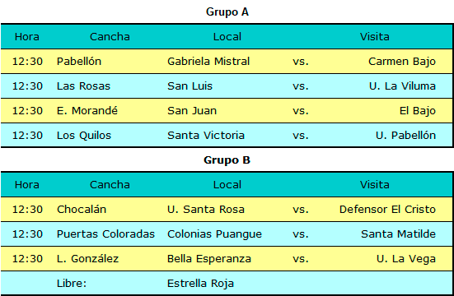Screen dimensions: 454x296
Task: Click the Grupo B heading
Action: (227, 160)
